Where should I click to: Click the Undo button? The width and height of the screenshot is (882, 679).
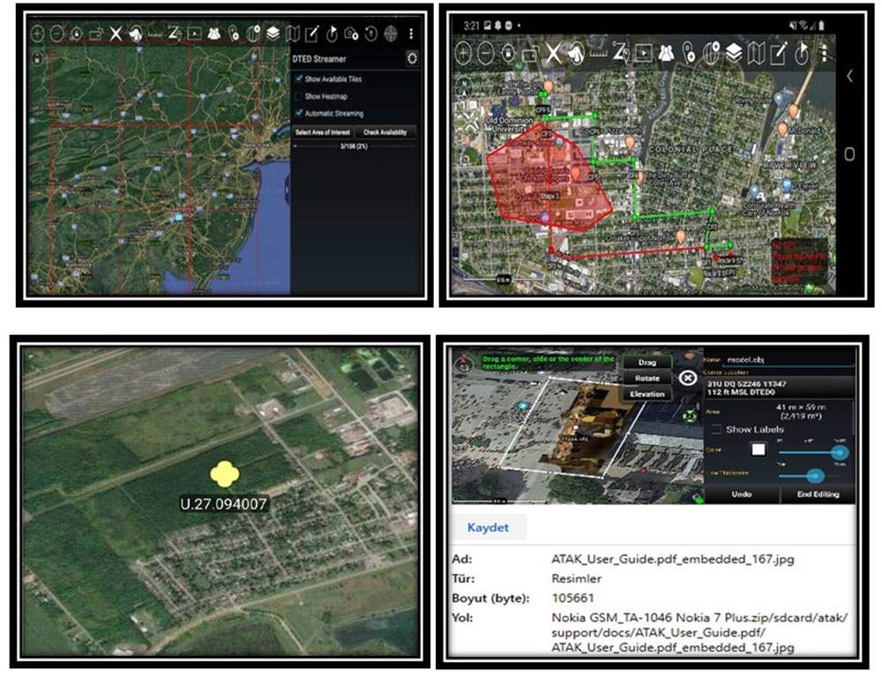pos(742,494)
